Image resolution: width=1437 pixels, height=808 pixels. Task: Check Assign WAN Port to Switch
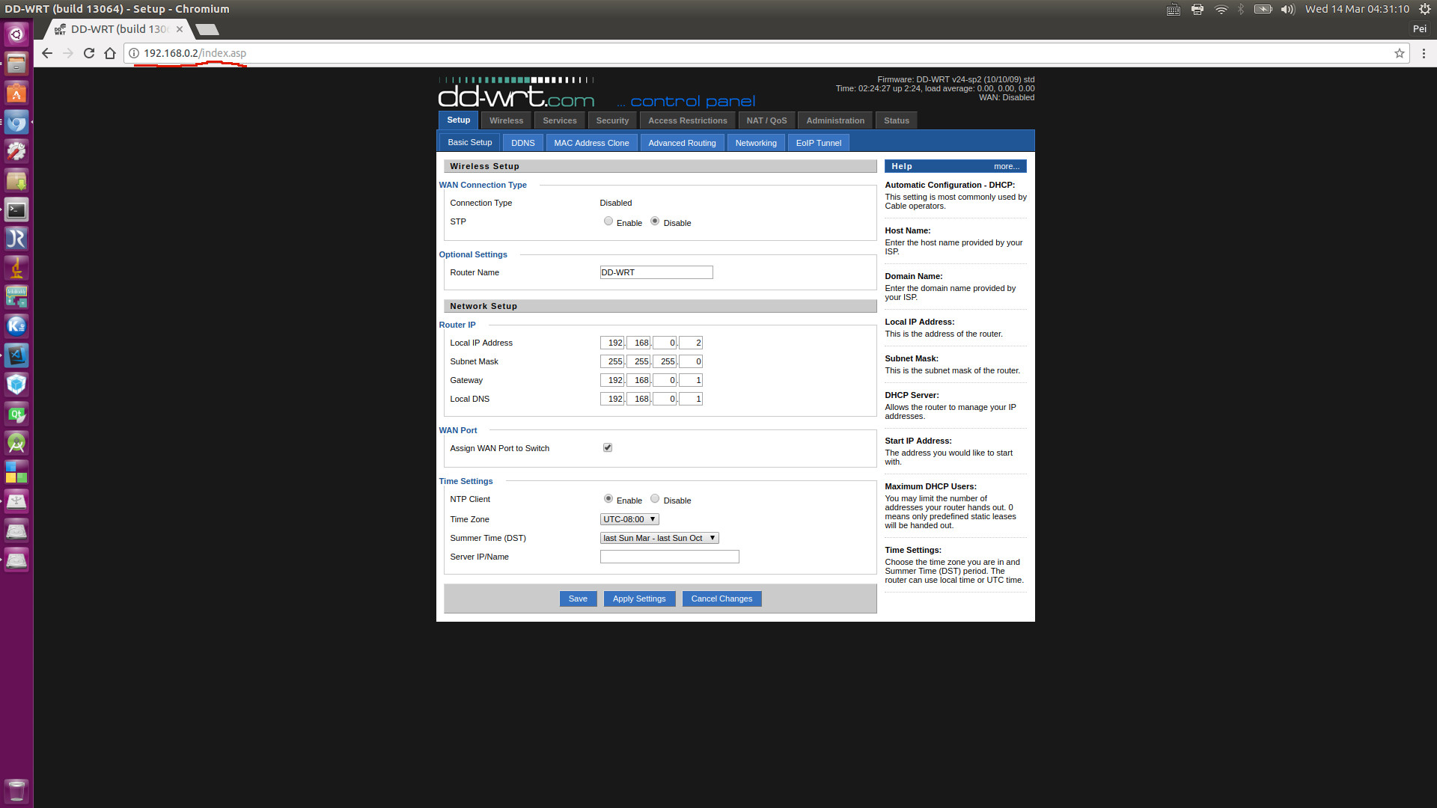[608, 448]
